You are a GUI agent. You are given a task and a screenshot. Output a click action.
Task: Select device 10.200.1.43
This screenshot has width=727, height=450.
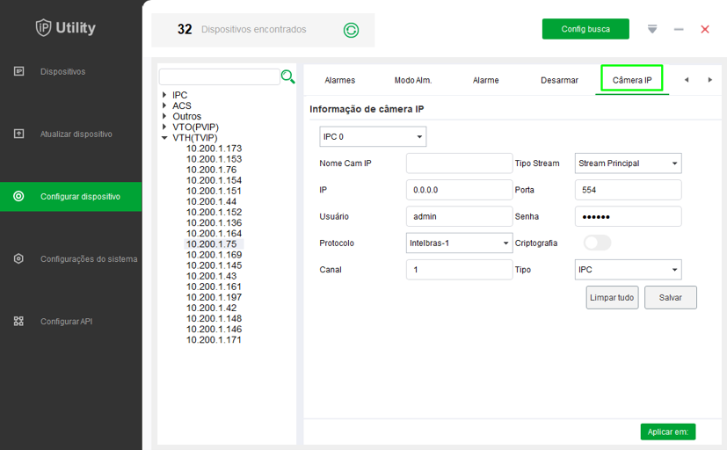point(212,276)
